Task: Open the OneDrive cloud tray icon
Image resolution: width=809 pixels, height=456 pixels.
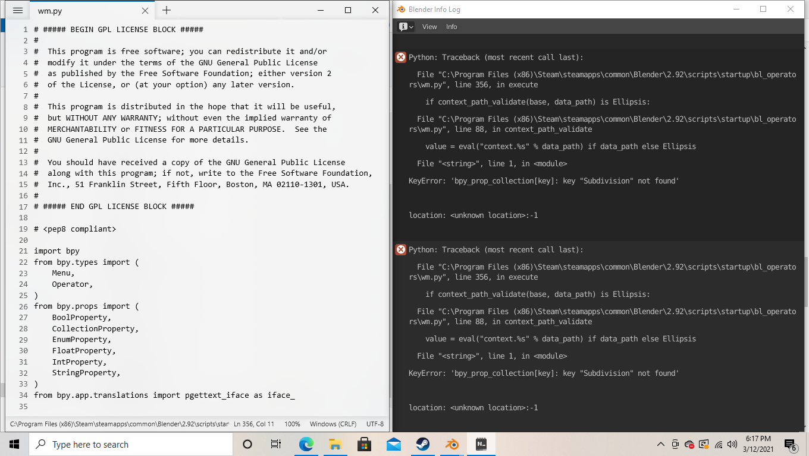Action: click(x=689, y=444)
